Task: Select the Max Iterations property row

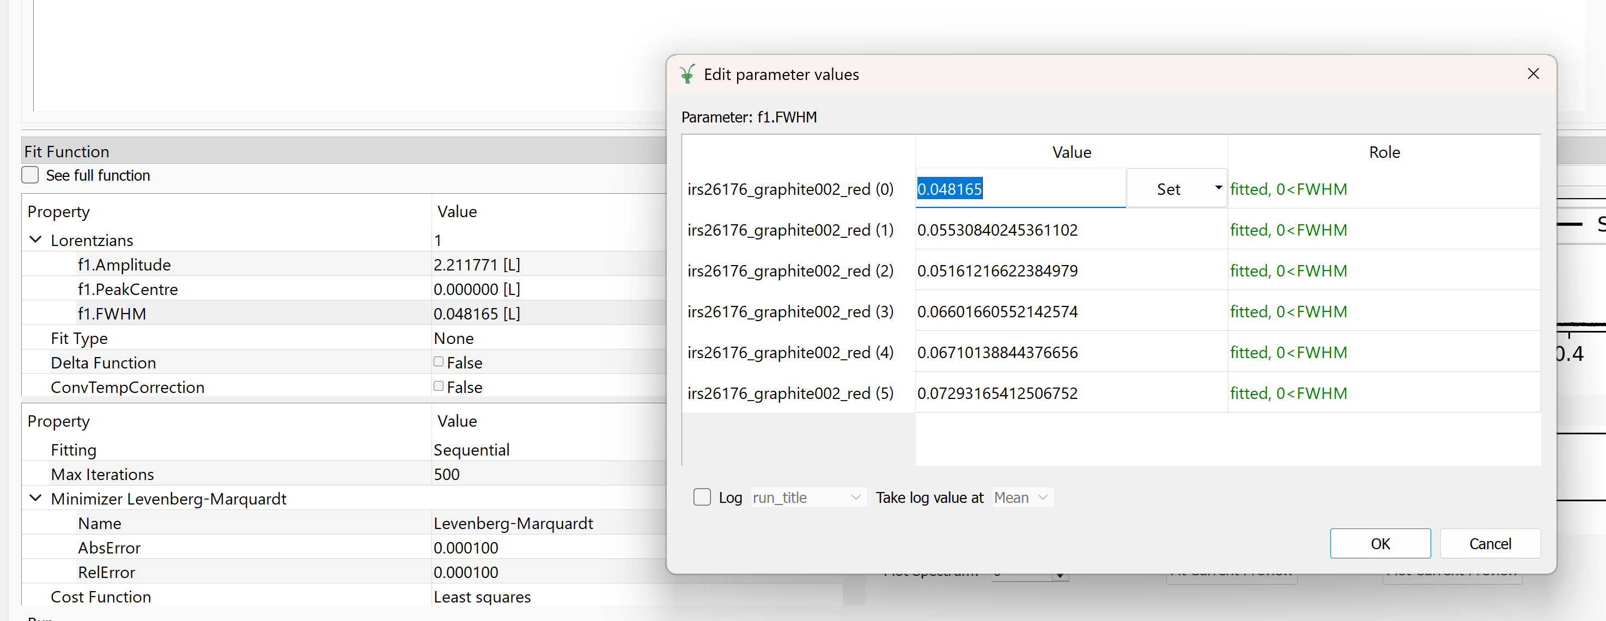Action: pyautogui.click(x=344, y=474)
